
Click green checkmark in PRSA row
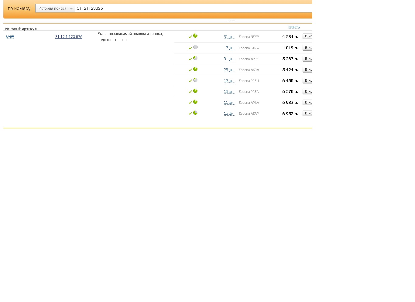[190, 92]
